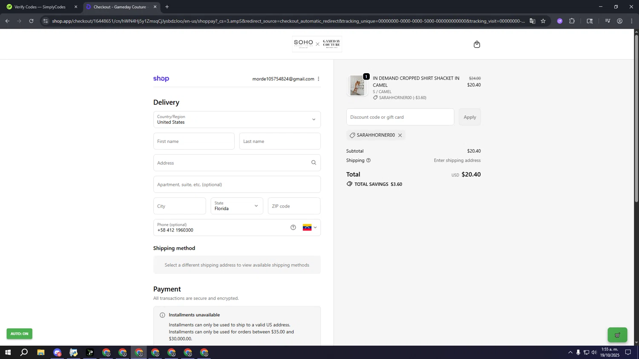Open the phone country flag selector
The height and width of the screenshot is (359, 639).
tap(310, 228)
